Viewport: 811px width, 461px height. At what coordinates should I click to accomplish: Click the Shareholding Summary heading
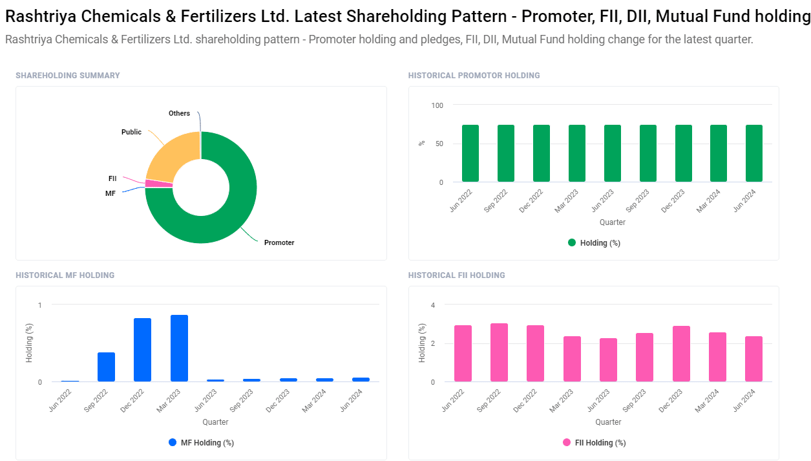pyautogui.click(x=68, y=76)
